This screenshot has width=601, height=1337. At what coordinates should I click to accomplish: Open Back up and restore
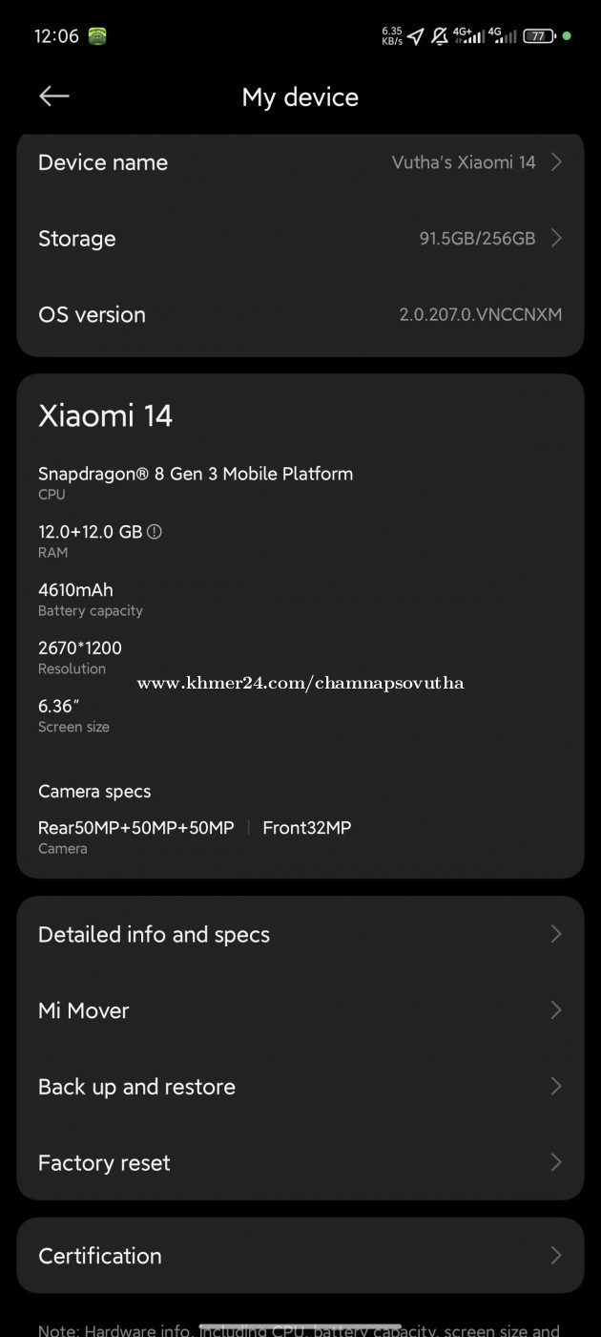pyautogui.click(x=300, y=1087)
